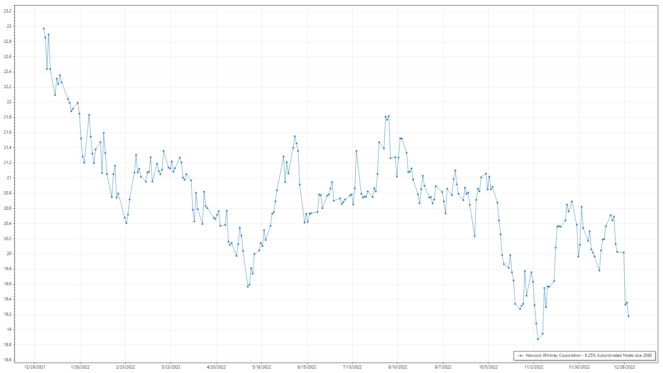Screen dimensions: 663x373
Task: Click the 23.2 y-axis tick label
Action: point(8,11)
